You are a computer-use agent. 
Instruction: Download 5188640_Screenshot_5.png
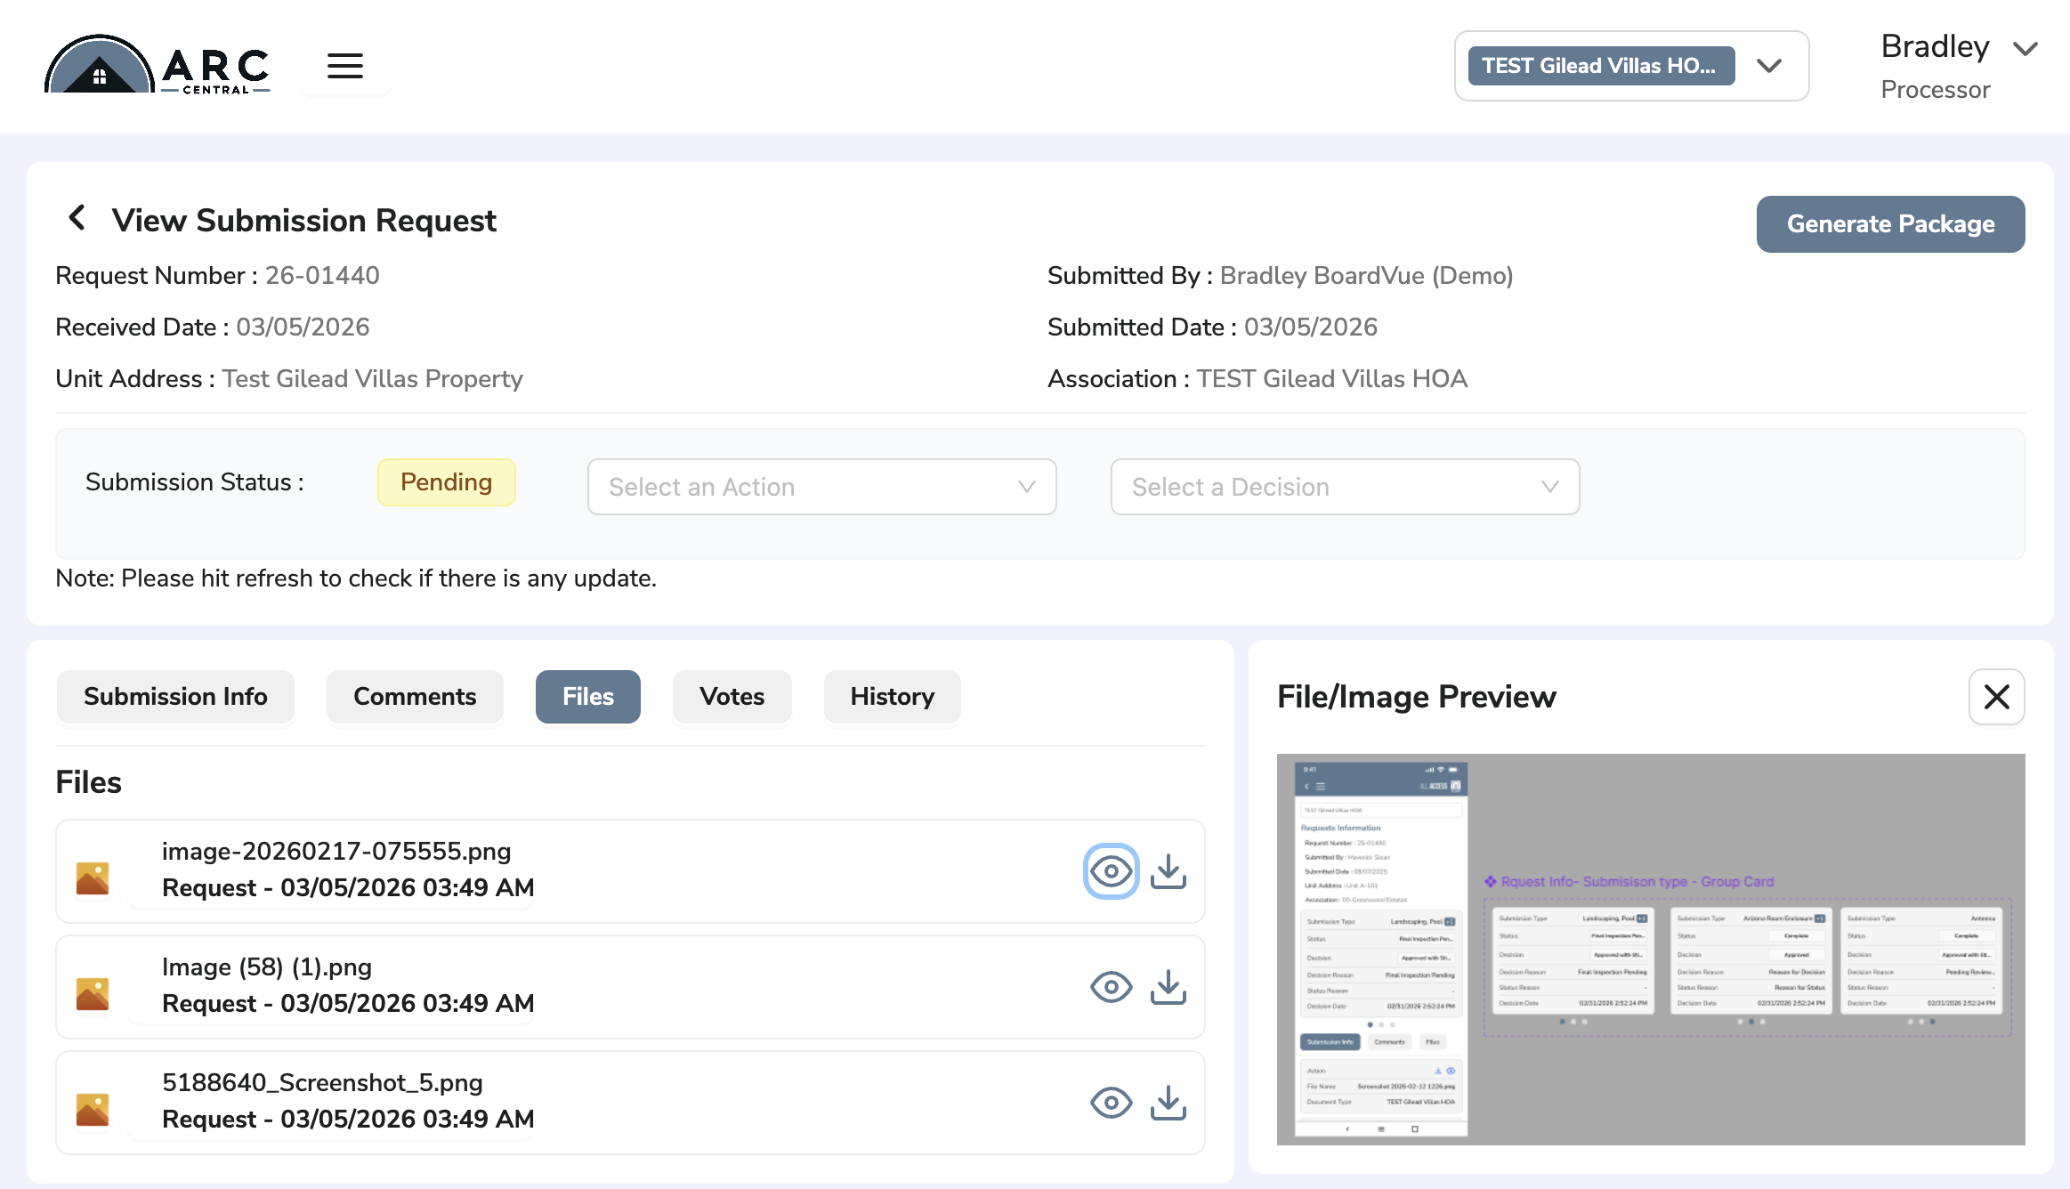(x=1168, y=1103)
